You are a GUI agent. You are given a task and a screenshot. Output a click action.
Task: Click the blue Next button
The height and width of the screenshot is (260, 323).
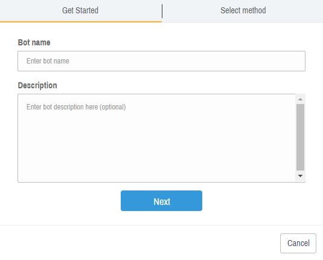(161, 201)
